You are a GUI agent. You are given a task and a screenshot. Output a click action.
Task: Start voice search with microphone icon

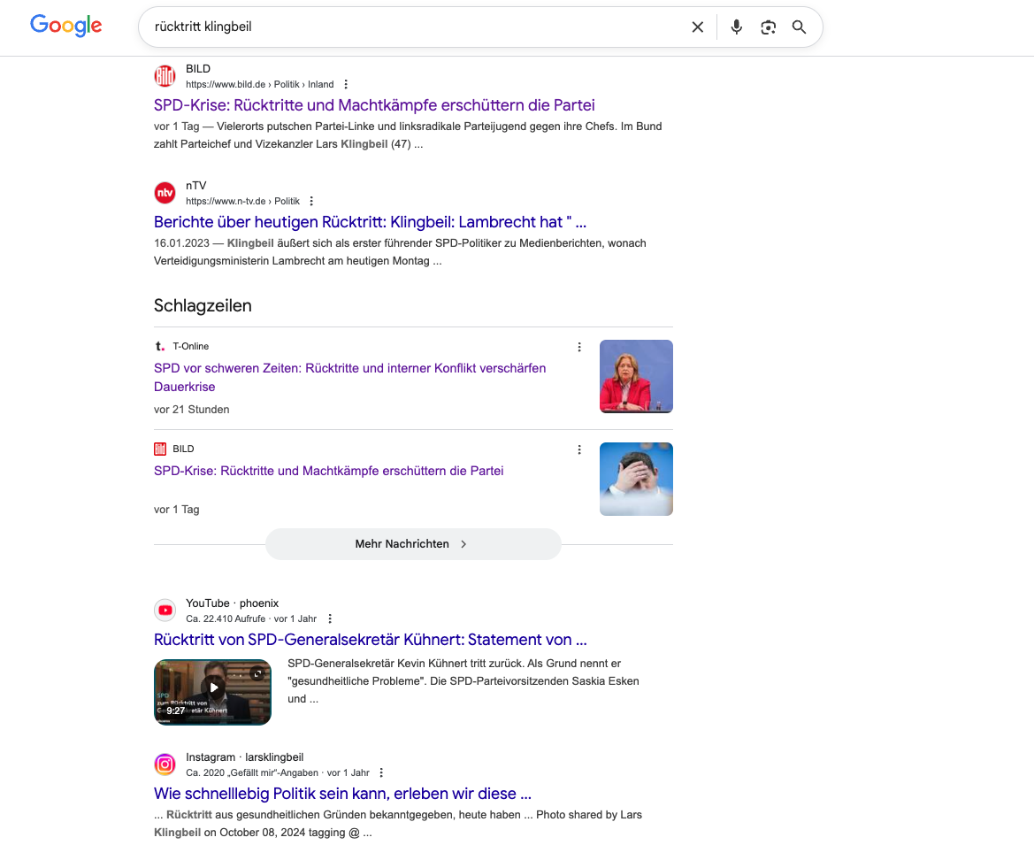click(736, 27)
